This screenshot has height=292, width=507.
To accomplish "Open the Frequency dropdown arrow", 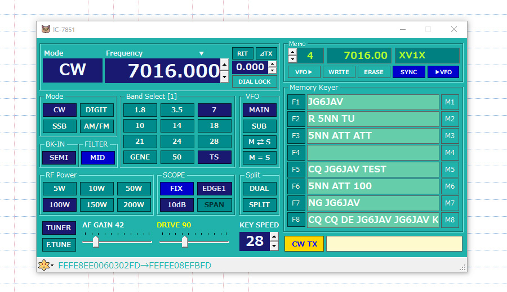I will [x=202, y=54].
